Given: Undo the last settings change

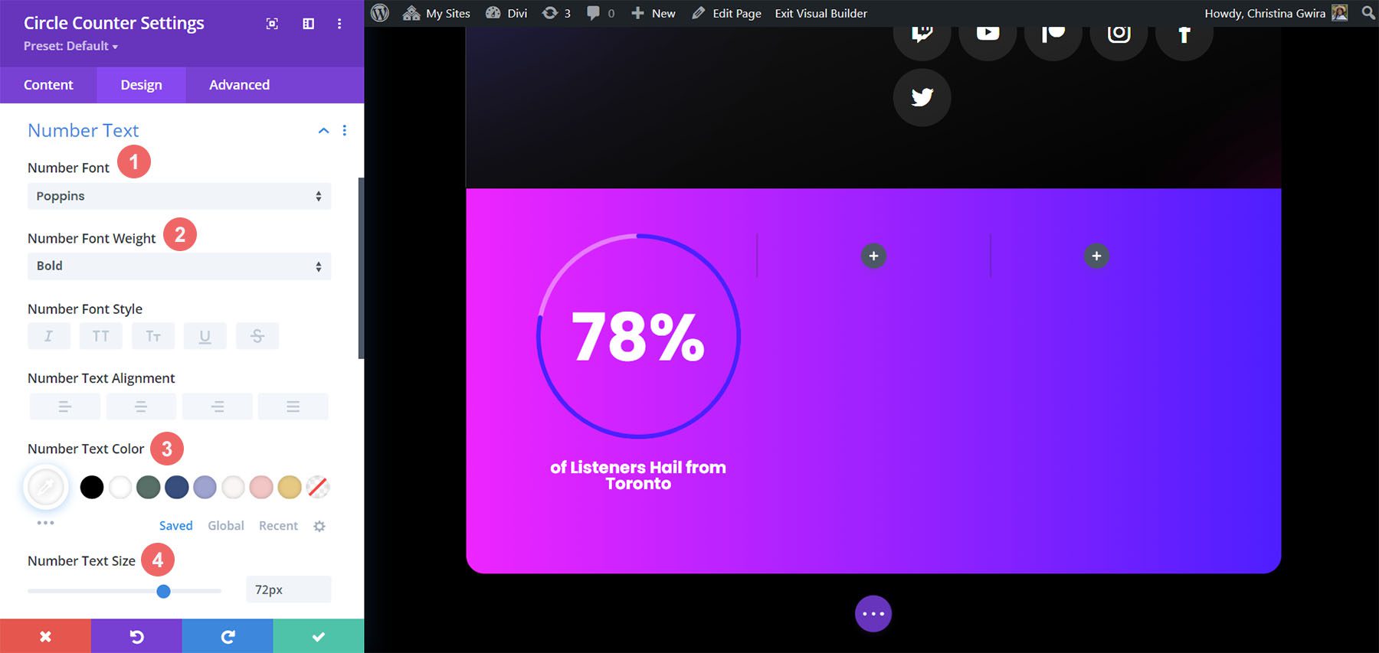Looking at the screenshot, I should coord(136,636).
